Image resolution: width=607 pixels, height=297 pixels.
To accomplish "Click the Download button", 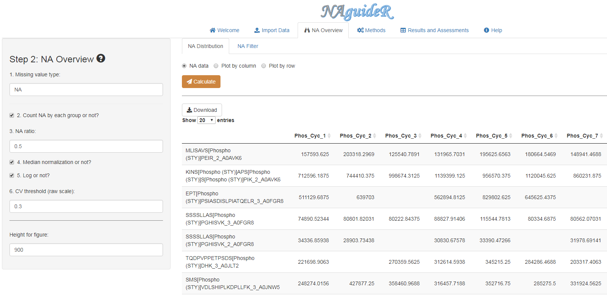I will click(x=202, y=110).
